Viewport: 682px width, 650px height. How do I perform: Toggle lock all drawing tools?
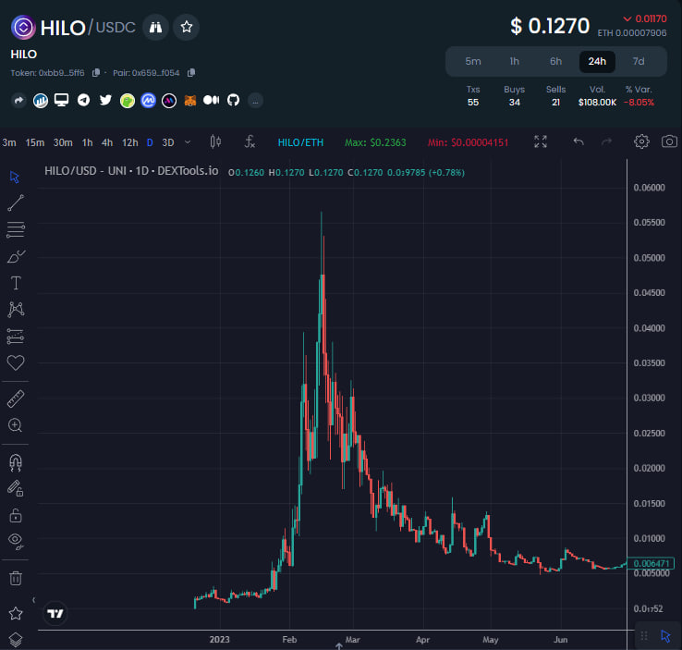coord(16,516)
